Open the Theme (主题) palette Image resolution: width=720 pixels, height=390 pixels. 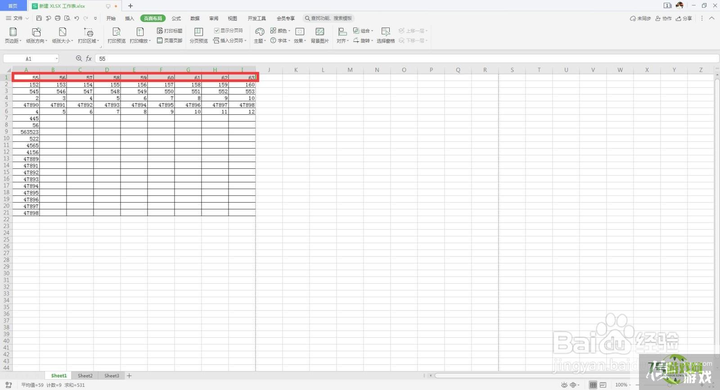click(x=260, y=36)
